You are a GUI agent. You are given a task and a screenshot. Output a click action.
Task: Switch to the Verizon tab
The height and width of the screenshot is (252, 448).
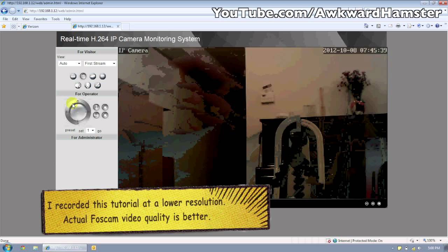point(46,26)
